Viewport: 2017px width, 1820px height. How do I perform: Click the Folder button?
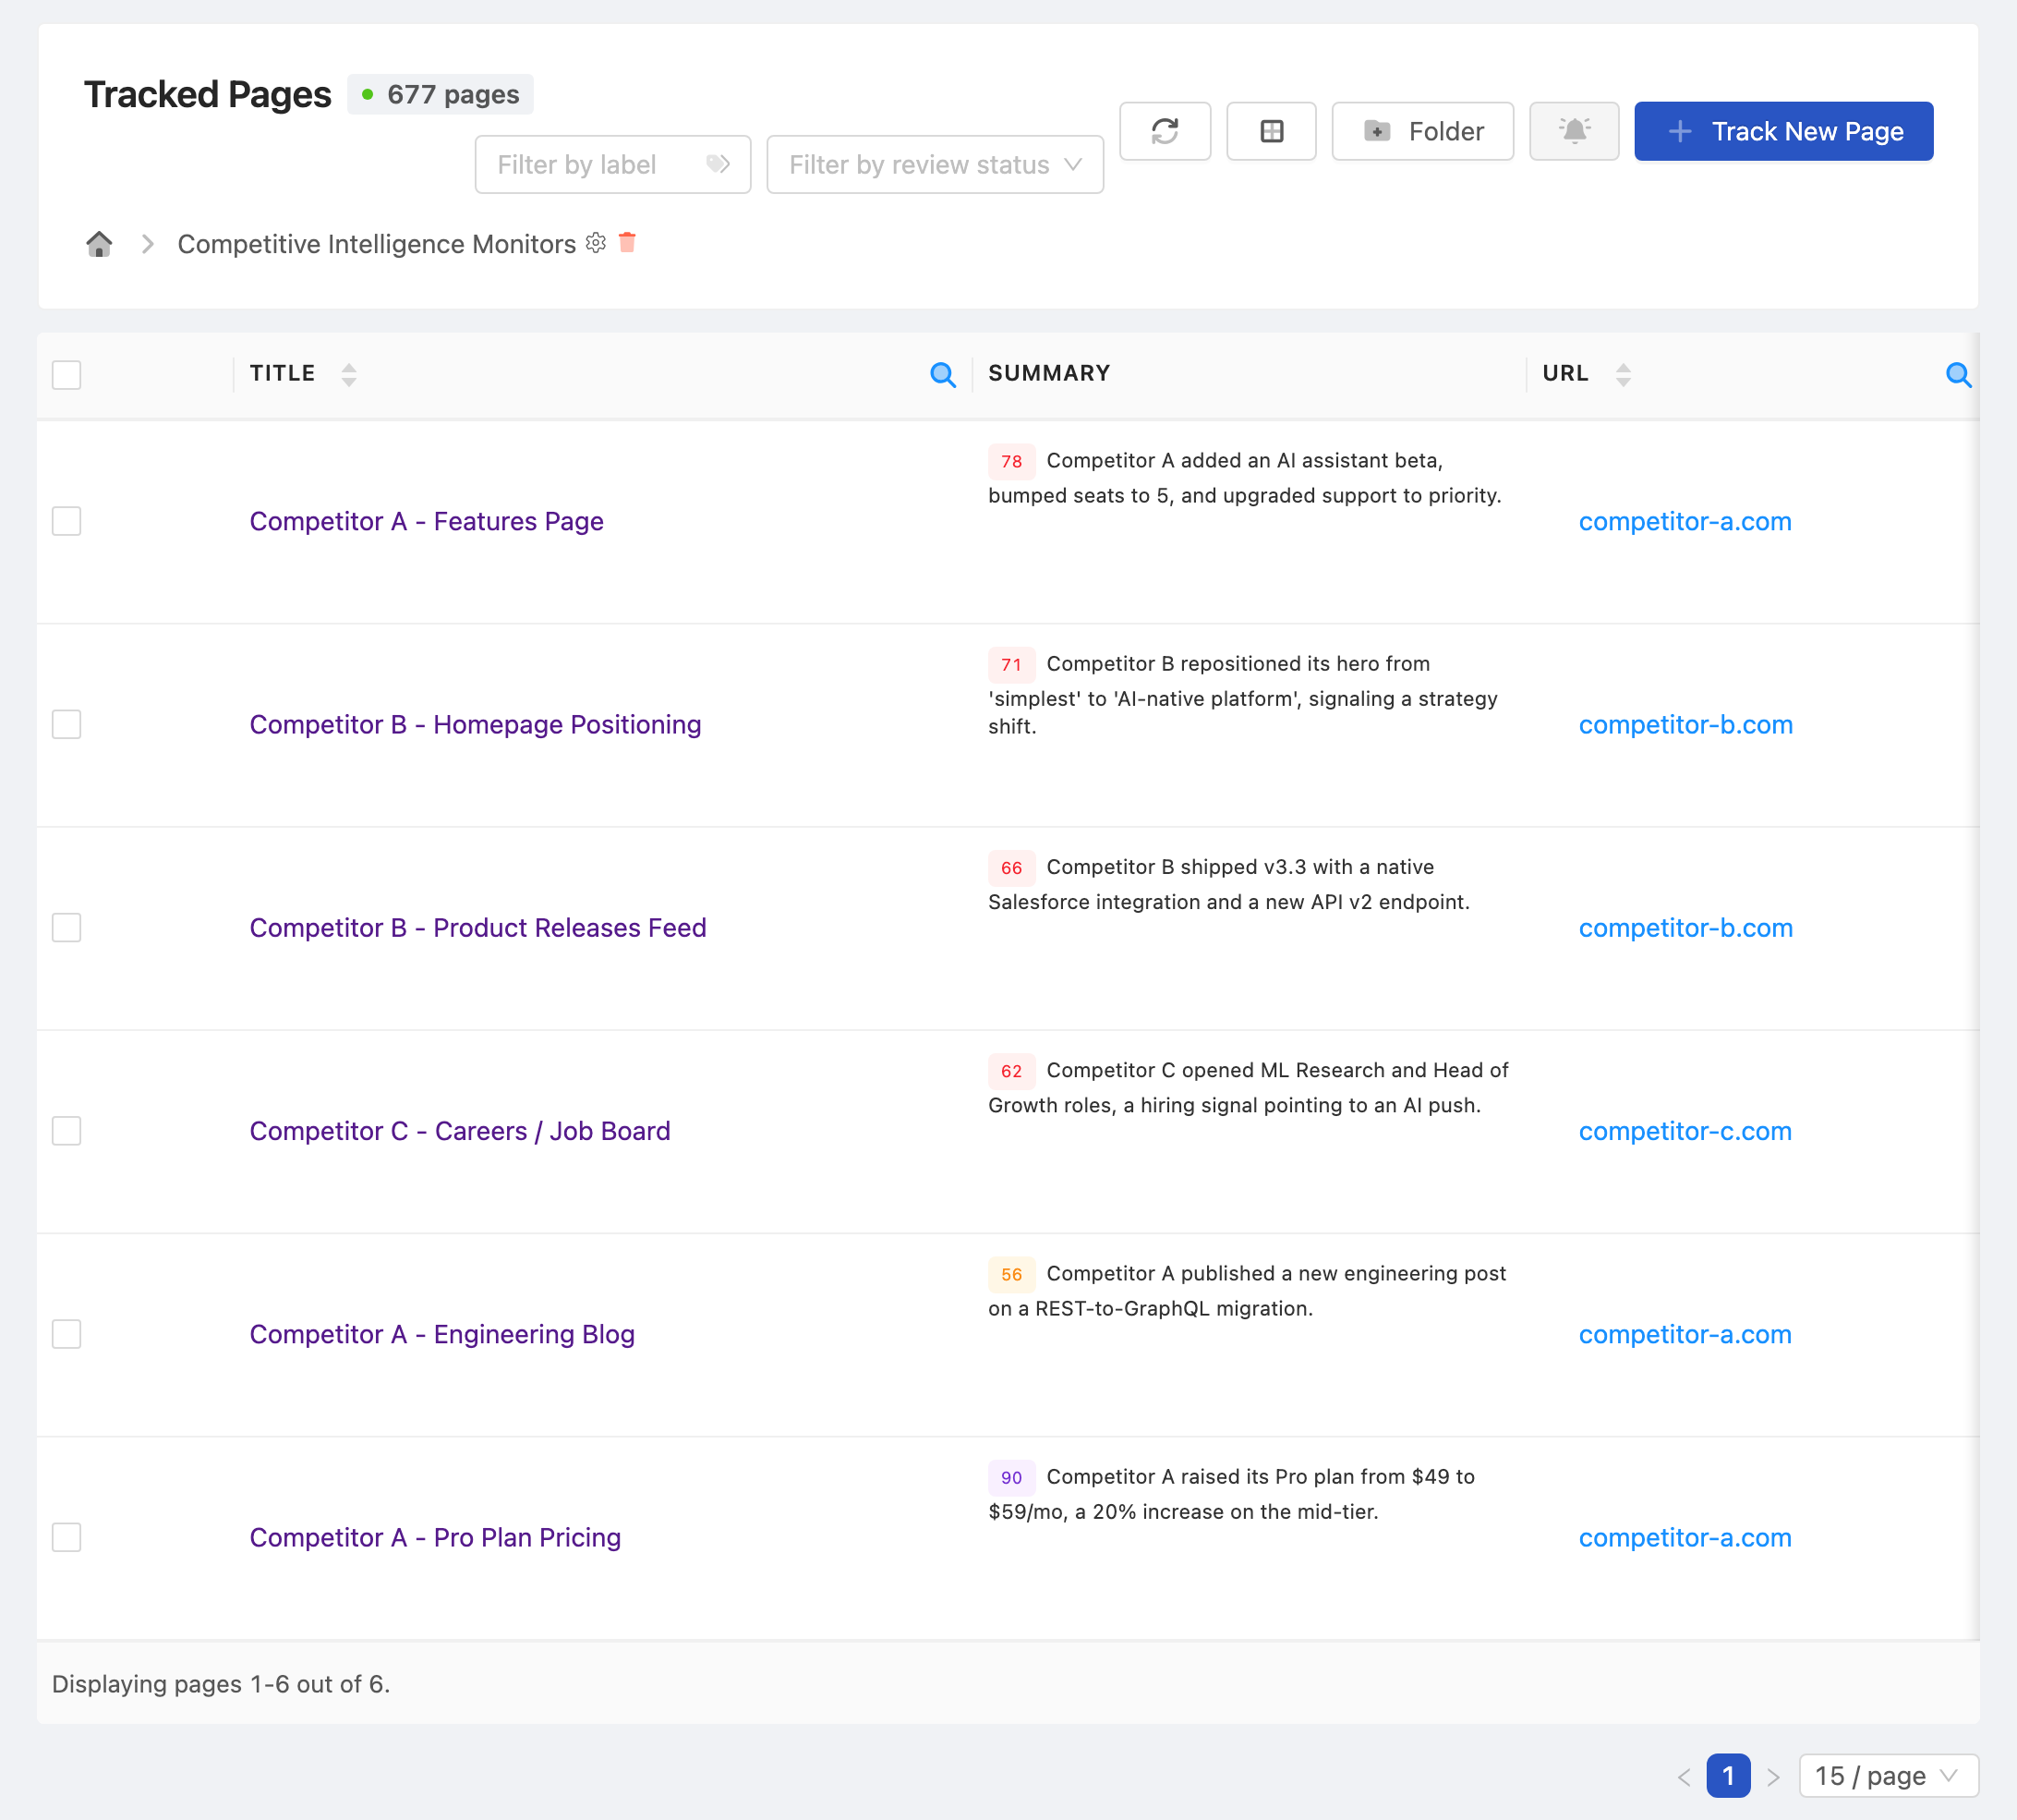point(1422,131)
